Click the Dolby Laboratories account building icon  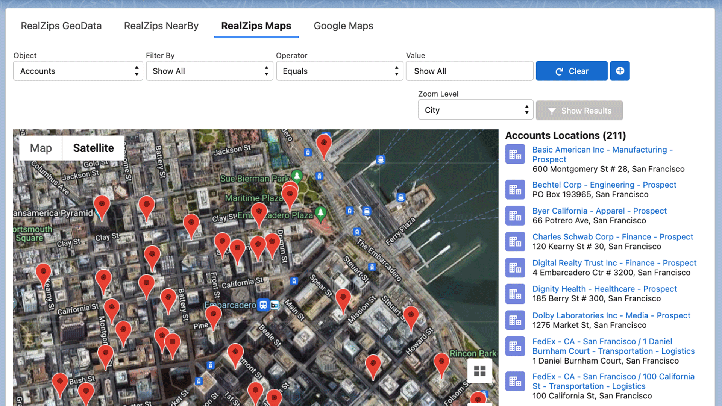point(515,320)
